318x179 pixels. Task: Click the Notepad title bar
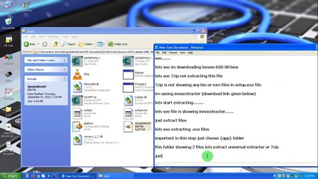(235, 48)
